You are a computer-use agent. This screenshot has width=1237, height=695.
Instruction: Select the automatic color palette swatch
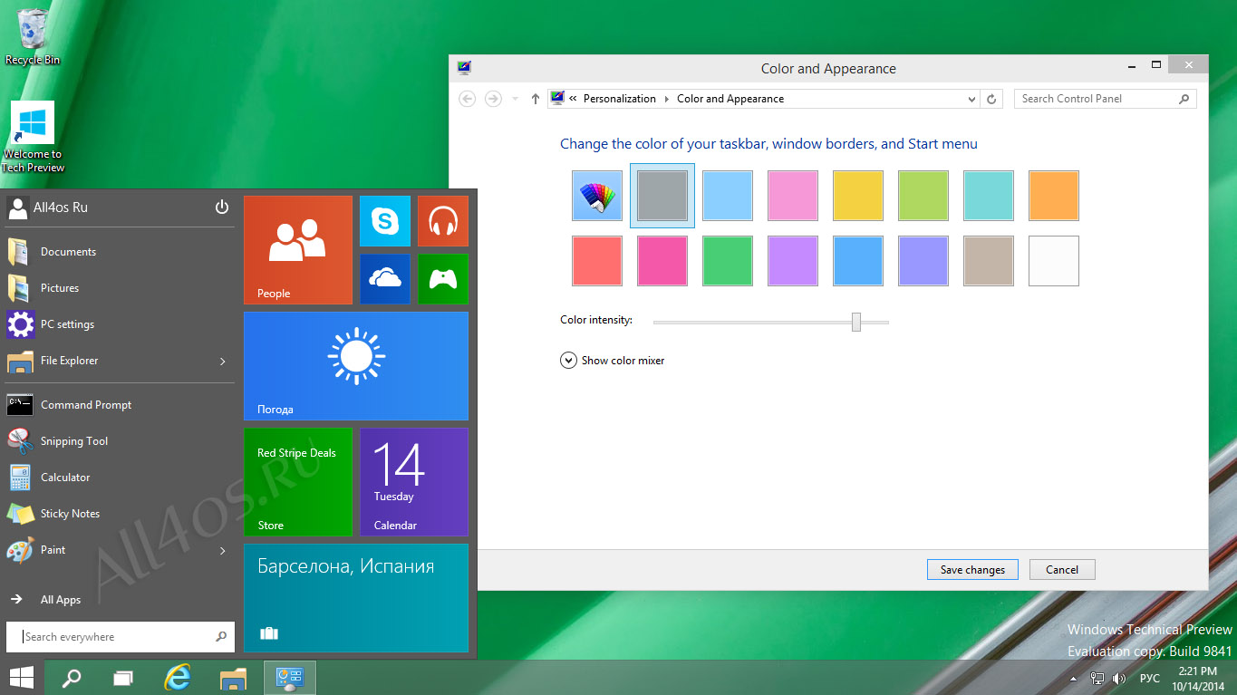[x=597, y=196]
